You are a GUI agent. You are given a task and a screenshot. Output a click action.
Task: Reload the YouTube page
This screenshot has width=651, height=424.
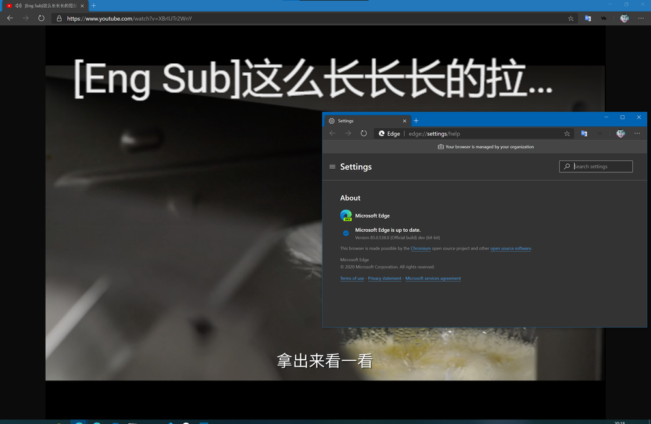[41, 18]
